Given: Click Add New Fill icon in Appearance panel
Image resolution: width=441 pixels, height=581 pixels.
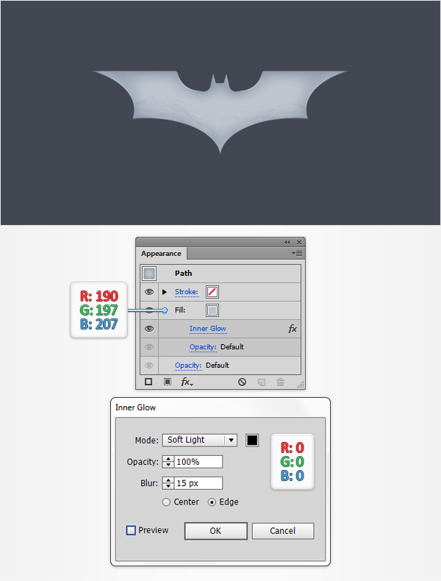Looking at the screenshot, I should (x=168, y=382).
